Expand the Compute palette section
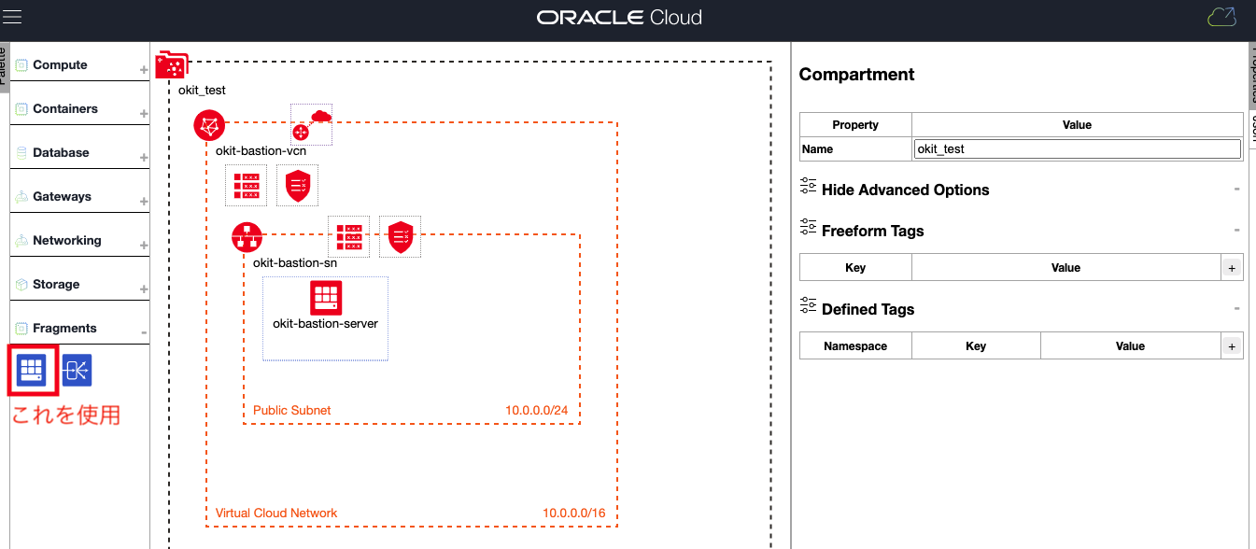 [144, 70]
